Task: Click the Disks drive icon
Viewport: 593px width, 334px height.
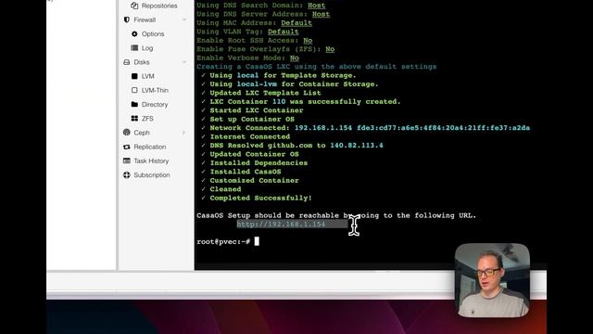Action: tap(127, 62)
